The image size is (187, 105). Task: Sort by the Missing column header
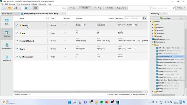coord(67,18)
